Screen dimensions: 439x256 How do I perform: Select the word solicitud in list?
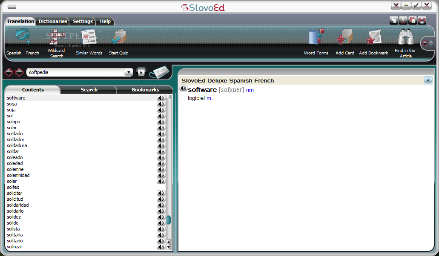pos(15,199)
